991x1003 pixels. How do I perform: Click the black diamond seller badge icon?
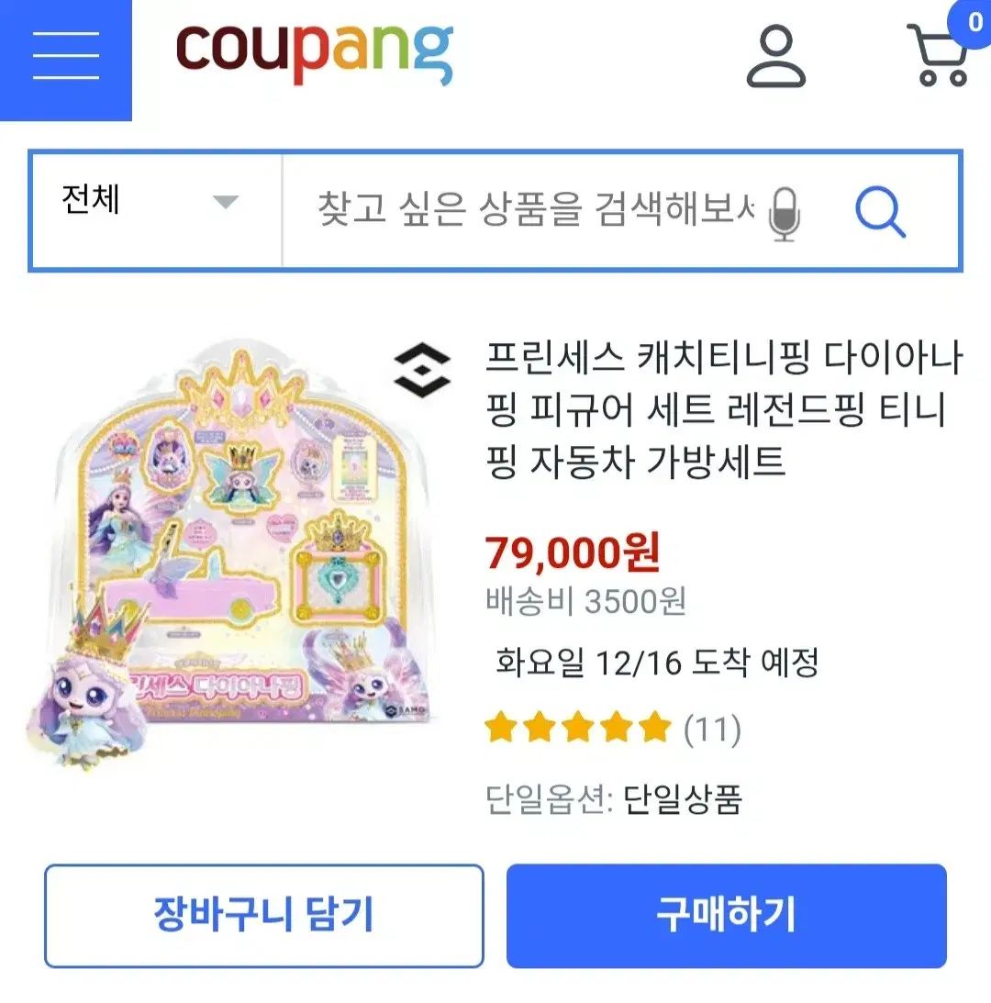(x=422, y=370)
